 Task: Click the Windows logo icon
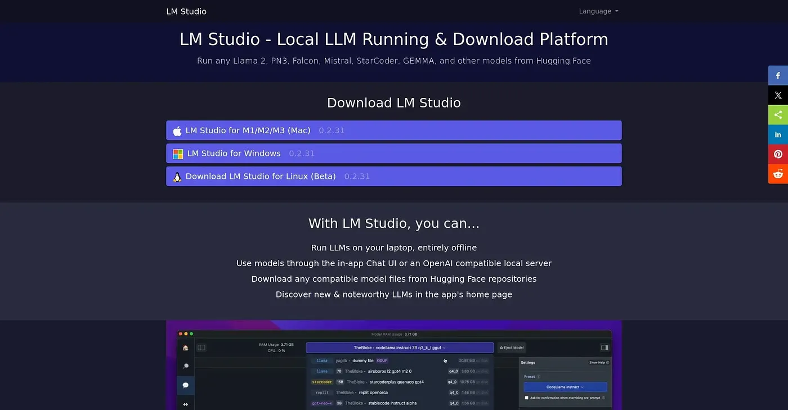[x=178, y=154]
